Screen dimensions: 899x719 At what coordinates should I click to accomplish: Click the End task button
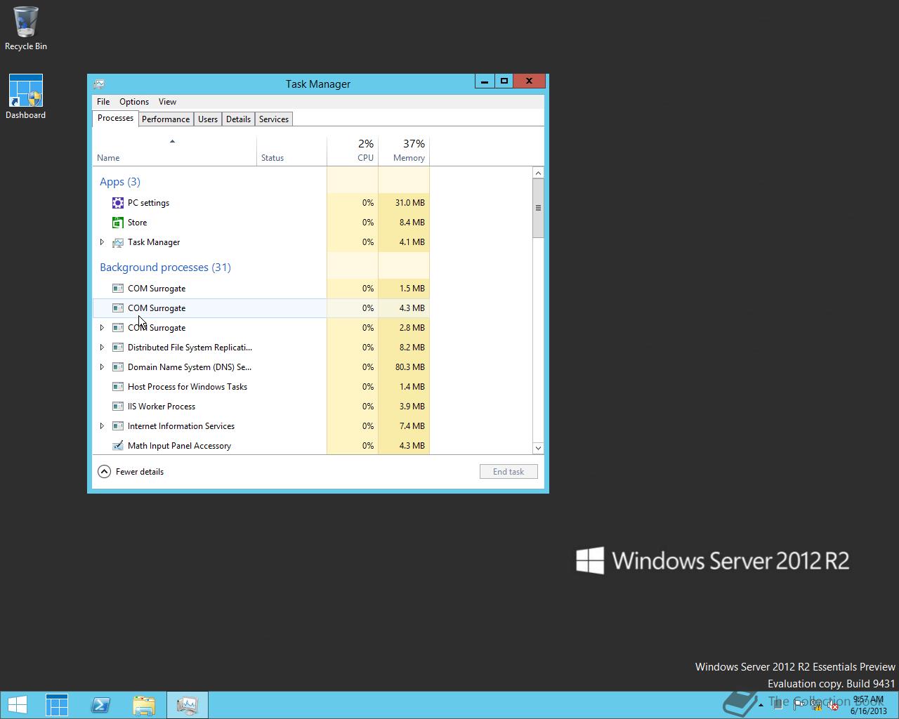508,472
